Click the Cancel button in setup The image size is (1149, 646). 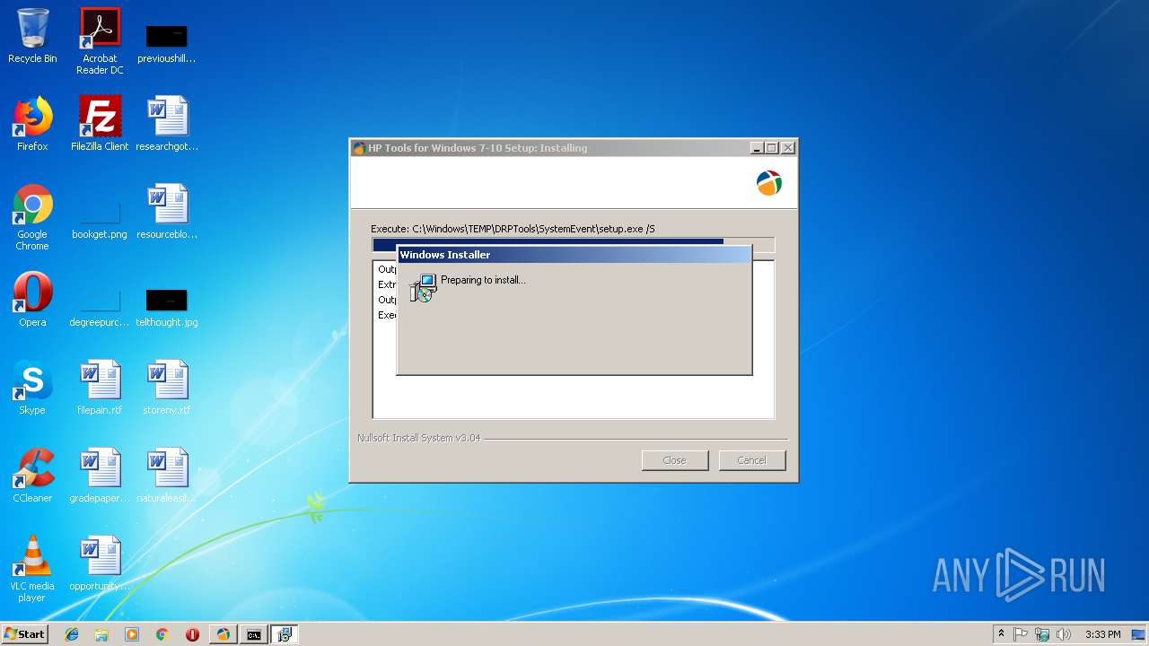click(751, 460)
